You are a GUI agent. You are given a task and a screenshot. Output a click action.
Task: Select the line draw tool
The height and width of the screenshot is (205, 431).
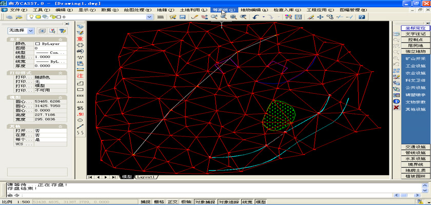(80, 126)
